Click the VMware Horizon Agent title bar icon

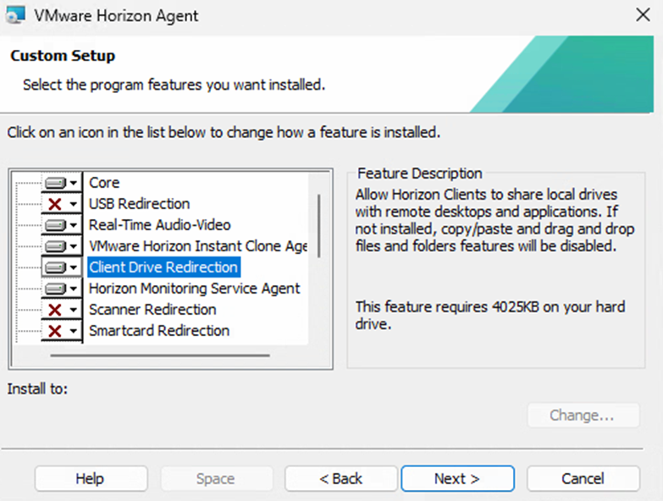coord(14,14)
